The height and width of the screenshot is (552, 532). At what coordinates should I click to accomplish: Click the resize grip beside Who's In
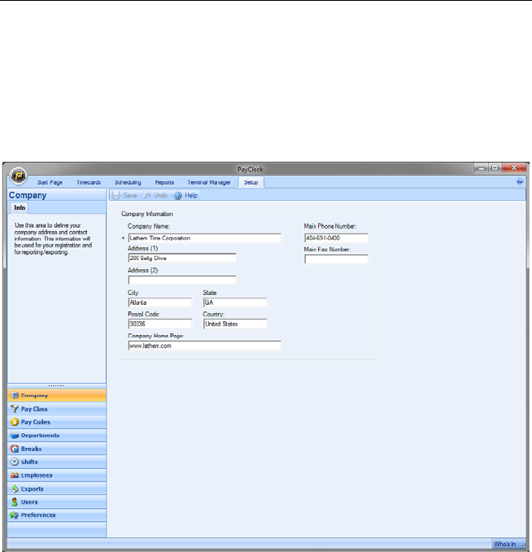[523, 545]
